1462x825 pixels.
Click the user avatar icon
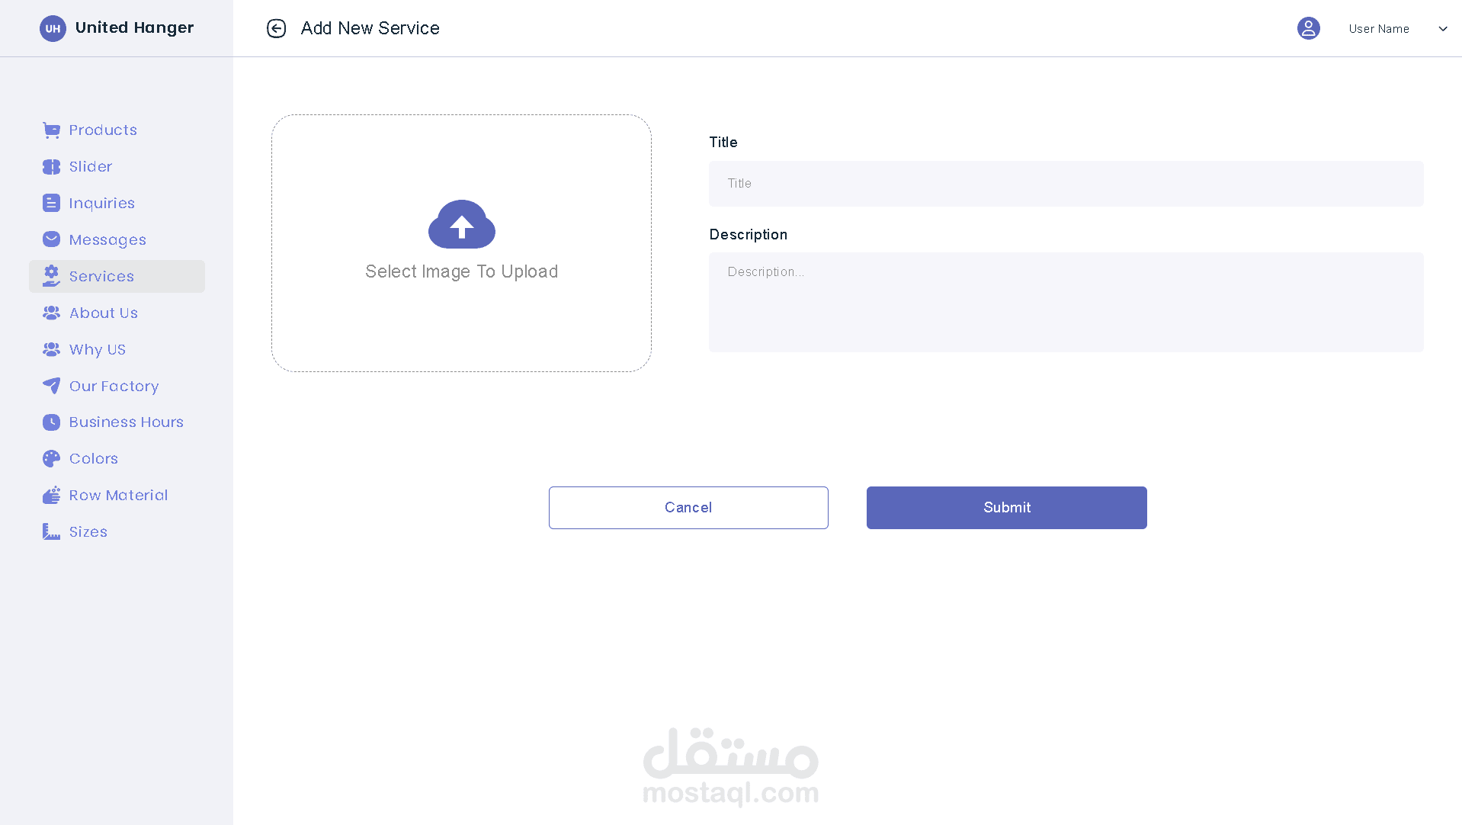1308,28
